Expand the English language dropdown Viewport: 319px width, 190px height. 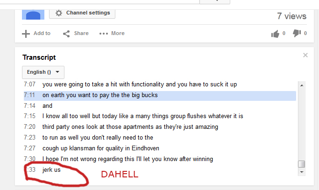43,72
